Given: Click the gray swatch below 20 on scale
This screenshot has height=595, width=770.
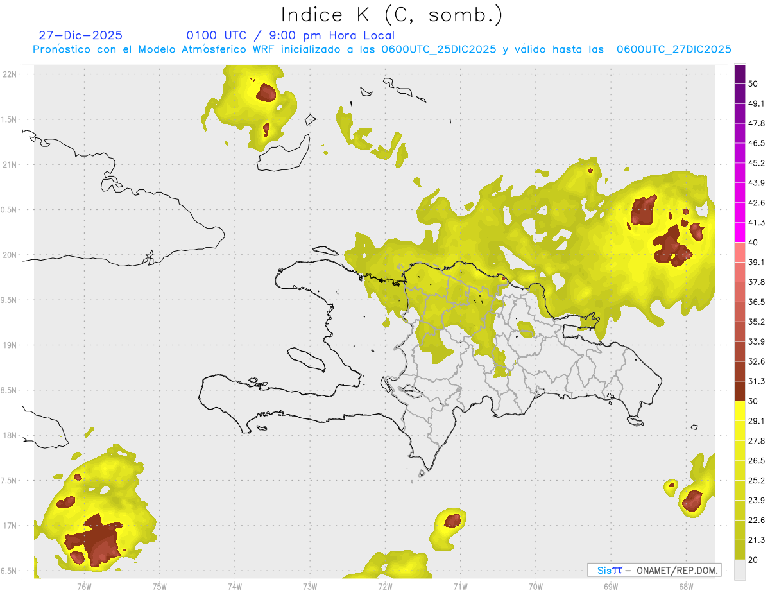Looking at the screenshot, I should (740, 570).
